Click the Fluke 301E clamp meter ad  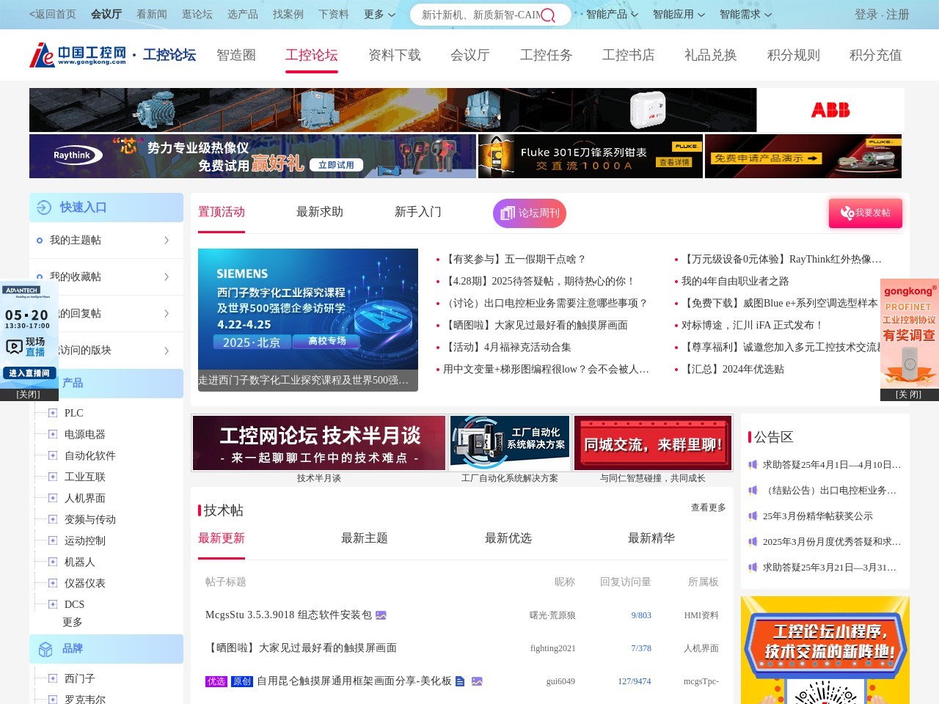tap(591, 156)
